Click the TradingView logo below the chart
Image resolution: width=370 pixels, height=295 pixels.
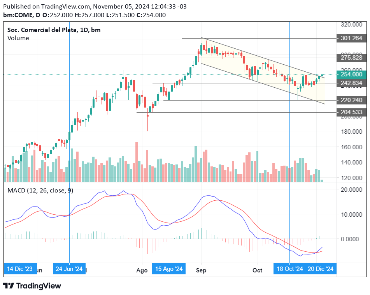(x=32, y=286)
